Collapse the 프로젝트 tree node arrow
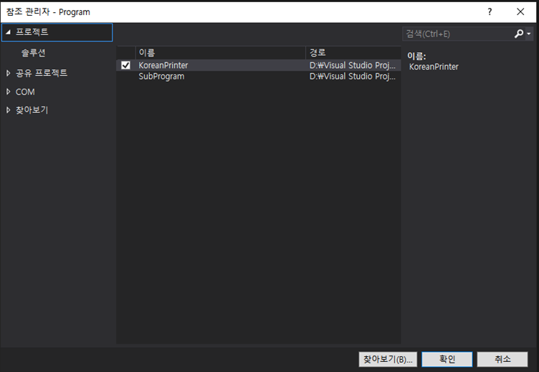 [x=9, y=32]
